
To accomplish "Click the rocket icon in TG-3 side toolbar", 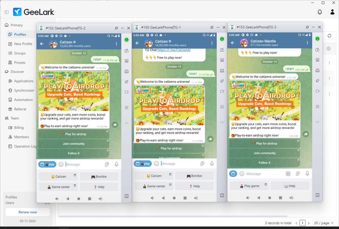I will [317, 81].
